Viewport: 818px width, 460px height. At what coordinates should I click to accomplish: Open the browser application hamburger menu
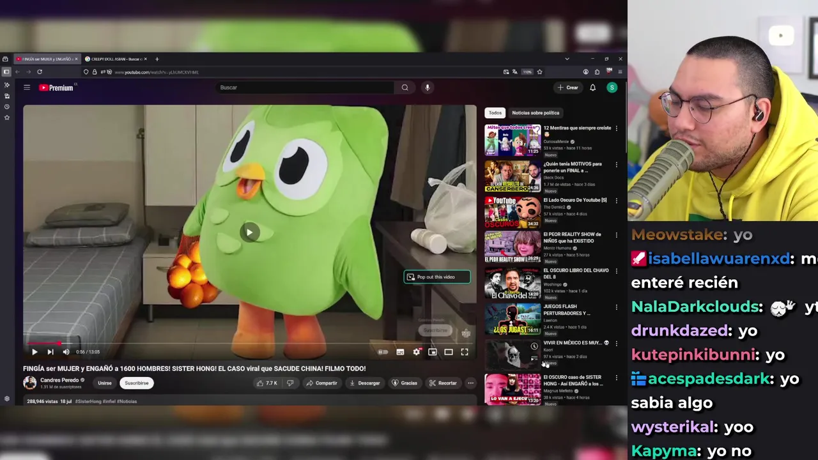pyautogui.click(x=619, y=72)
